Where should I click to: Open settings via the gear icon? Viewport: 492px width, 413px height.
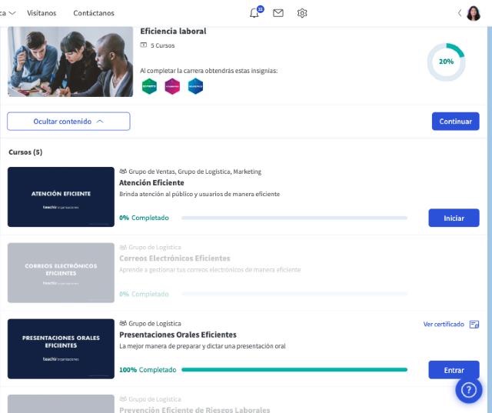coord(302,13)
